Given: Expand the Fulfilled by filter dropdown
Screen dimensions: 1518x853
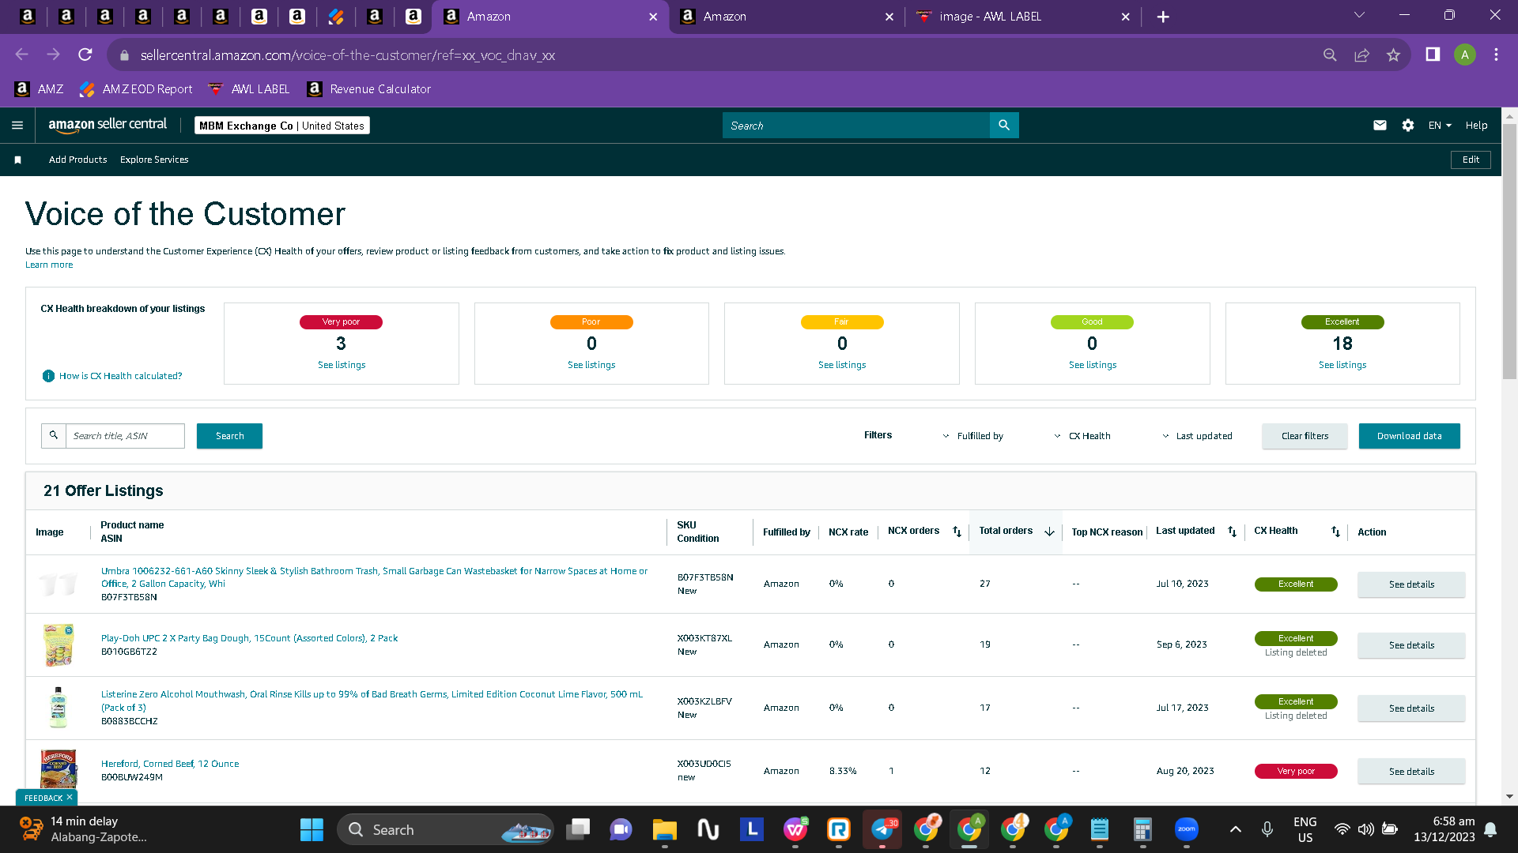Looking at the screenshot, I should [x=972, y=436].
